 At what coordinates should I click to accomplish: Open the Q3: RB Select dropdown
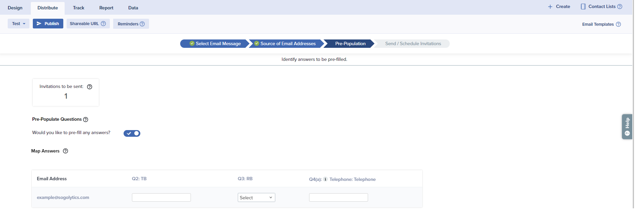[x=256, y=198]
